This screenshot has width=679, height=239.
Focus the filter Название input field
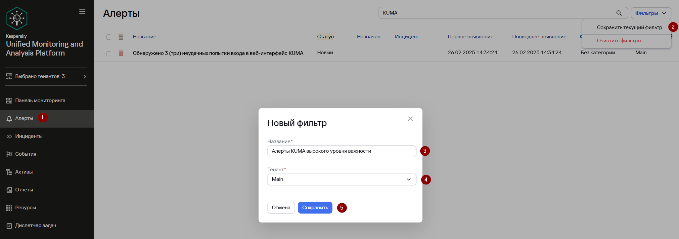342,151
